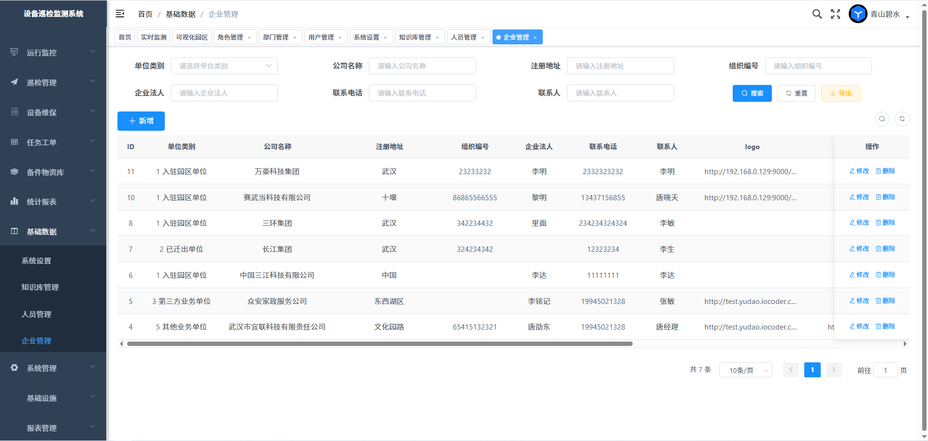Click the user avatar icon
The width and height of the screenshot is (928, 441).
click(858, 14)
